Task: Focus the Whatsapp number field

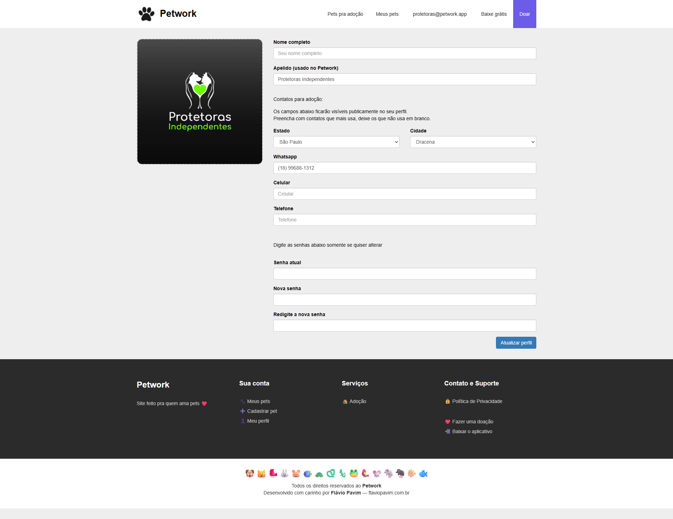Action: [405, 168]
